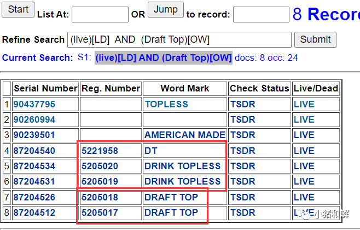The height and width of the screenshot is (230, 360).
Task: Click the Word Mark column header
Action: click(185, 89)
